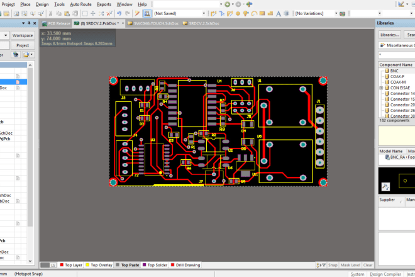Select the Place Arc tool

(x=254, y=13)
